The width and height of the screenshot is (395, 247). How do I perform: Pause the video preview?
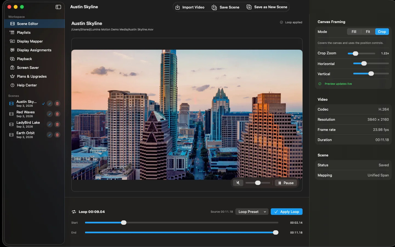coord(286,183)
